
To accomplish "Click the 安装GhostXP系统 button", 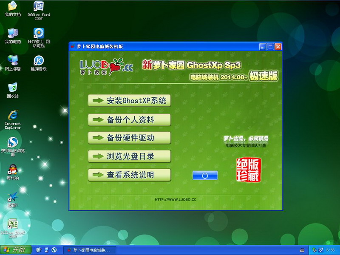I will click(130, 100).
